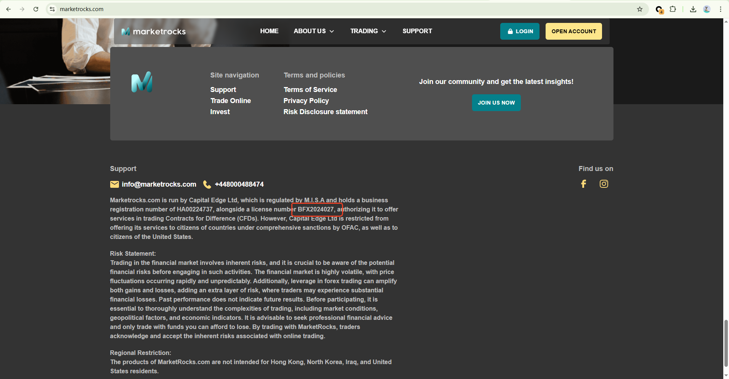Click the 'Terms and policies' heading
The height and width of the screenshot is (379, 729).
314,75
